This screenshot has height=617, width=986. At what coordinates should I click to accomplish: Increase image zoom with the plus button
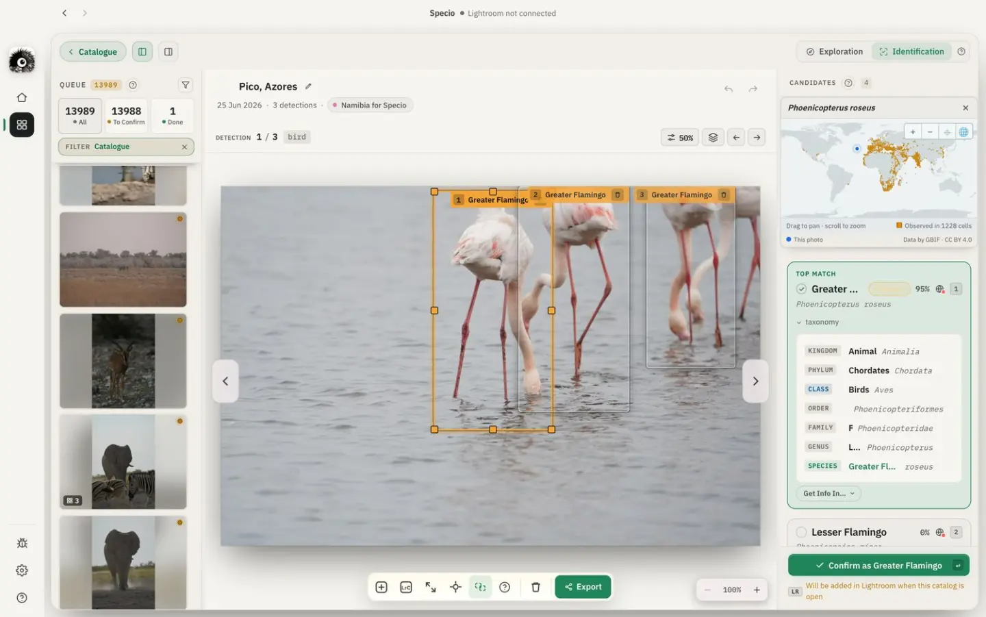point(757,590)
